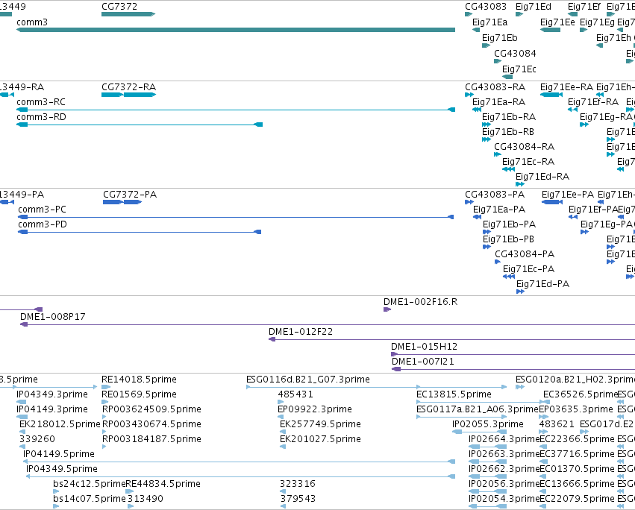Click the DME1-007I21 clone label
Image resolution: width=635 pixels, height=510 pixels.
[423, 362]
